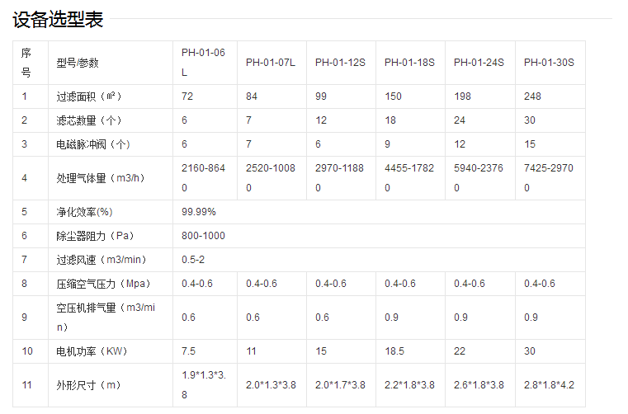Viewport: 628px width, 414px height.
Task: Select the PH-01-12S column header
Action: pos(340,63)
